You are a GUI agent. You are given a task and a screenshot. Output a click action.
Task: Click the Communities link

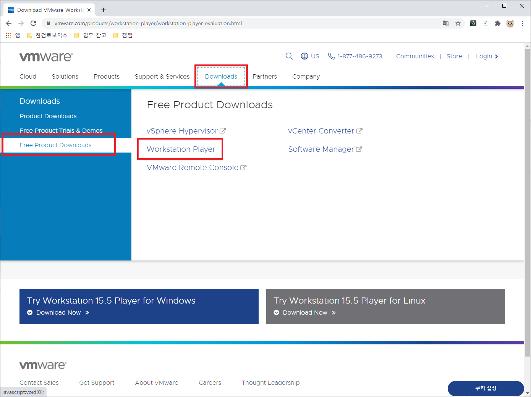click(x=415, y=56)
